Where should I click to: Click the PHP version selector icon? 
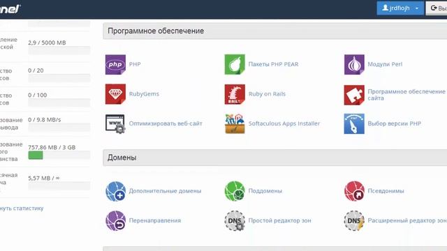354,124
